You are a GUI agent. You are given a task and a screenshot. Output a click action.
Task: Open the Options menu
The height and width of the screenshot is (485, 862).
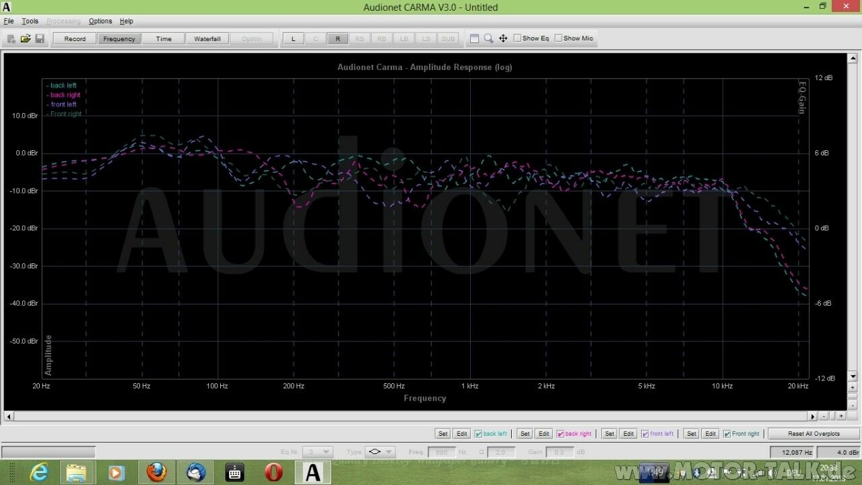point(100,21)
